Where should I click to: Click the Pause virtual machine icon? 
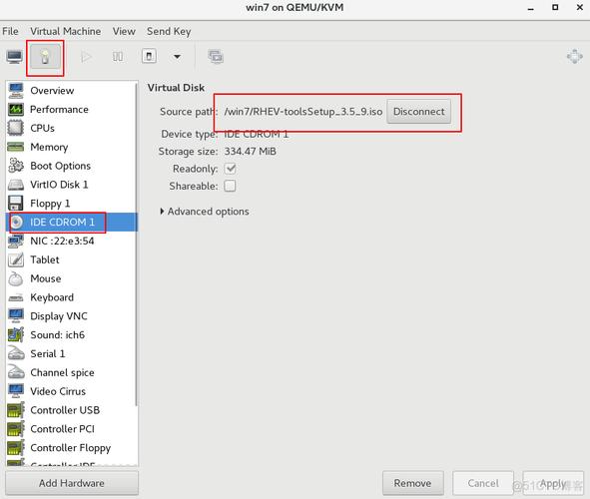click(x=118, y=57)
